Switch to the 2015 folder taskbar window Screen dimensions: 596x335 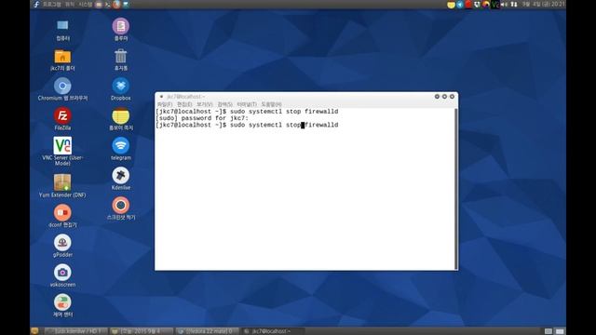coord(142,331)
